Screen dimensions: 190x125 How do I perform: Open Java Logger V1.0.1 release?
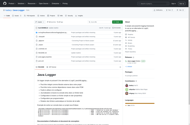(134, 61)
